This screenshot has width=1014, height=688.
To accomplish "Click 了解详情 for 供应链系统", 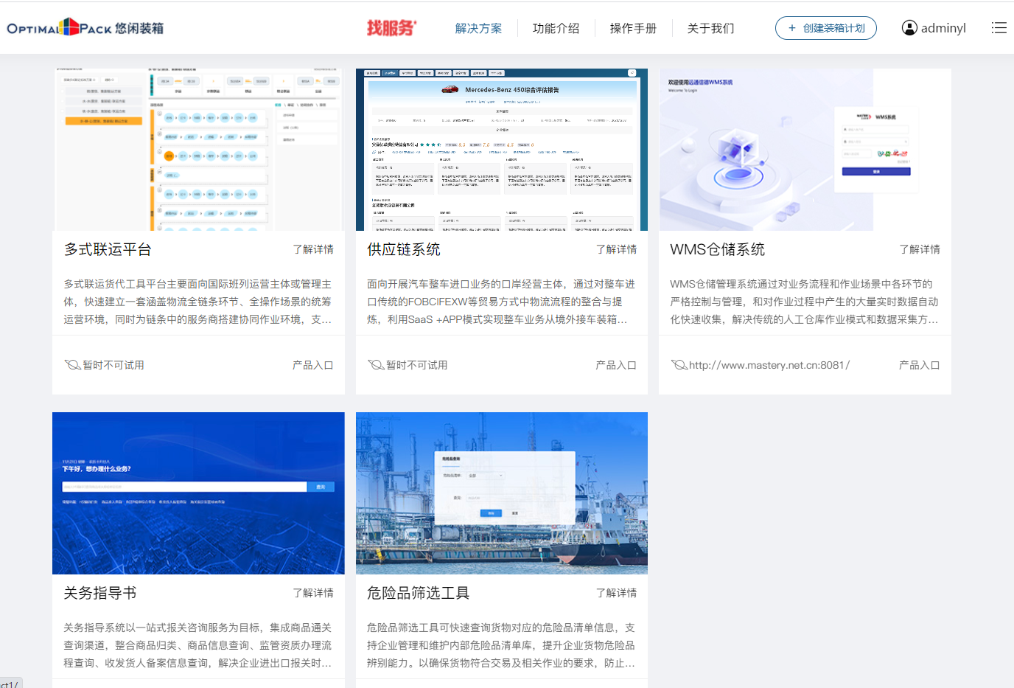I will click(616, 249).
